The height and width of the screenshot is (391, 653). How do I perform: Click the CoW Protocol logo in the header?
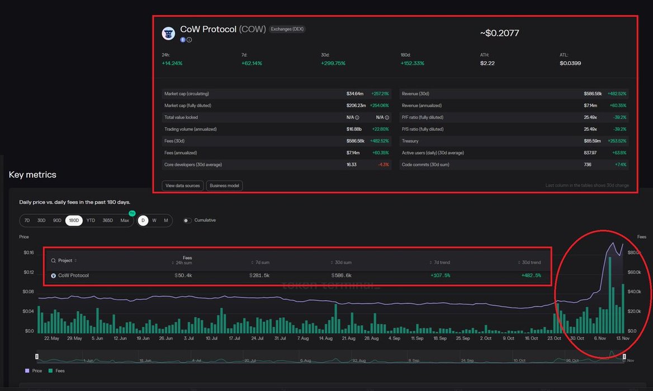[168, 33]
